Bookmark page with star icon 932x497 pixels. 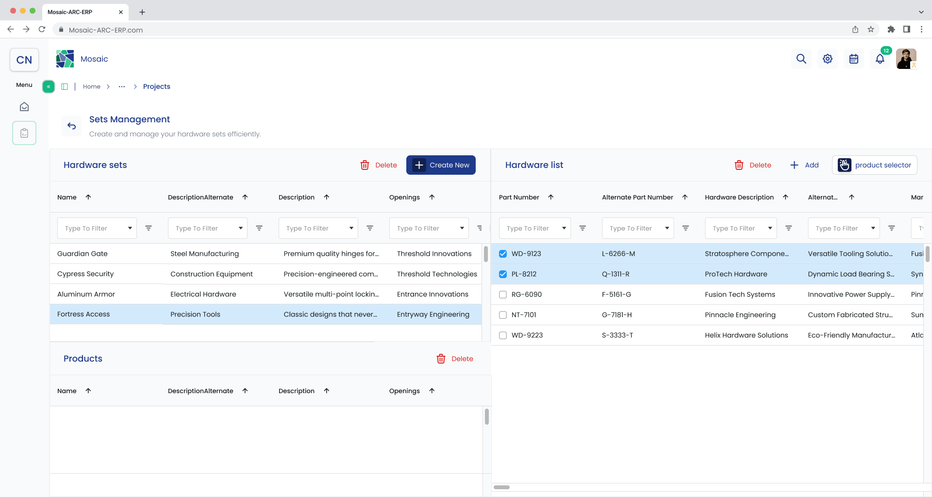(x=871, y=30)
